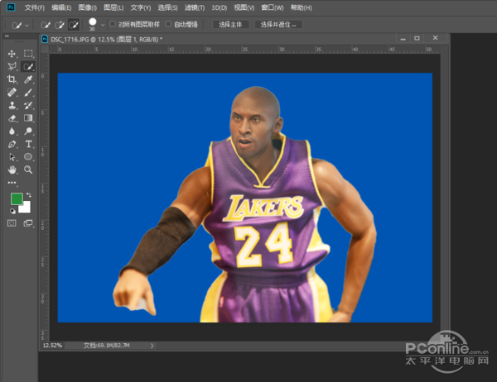Select the Hand tool
The image size is (497, 382).
[12, 170]
